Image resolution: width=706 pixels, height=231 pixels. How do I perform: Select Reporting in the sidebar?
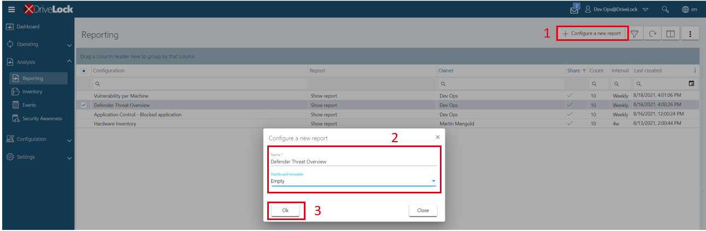click(x=38, y=78)
